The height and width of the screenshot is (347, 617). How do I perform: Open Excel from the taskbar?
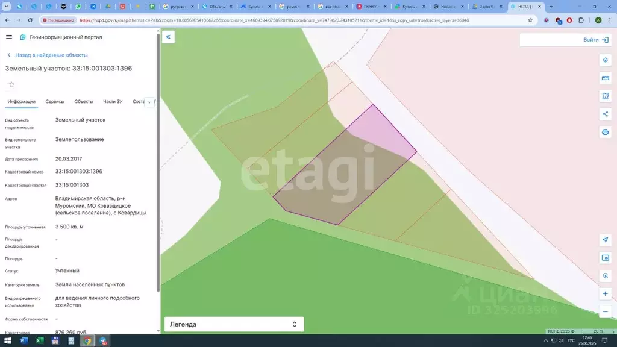[40, 340]
